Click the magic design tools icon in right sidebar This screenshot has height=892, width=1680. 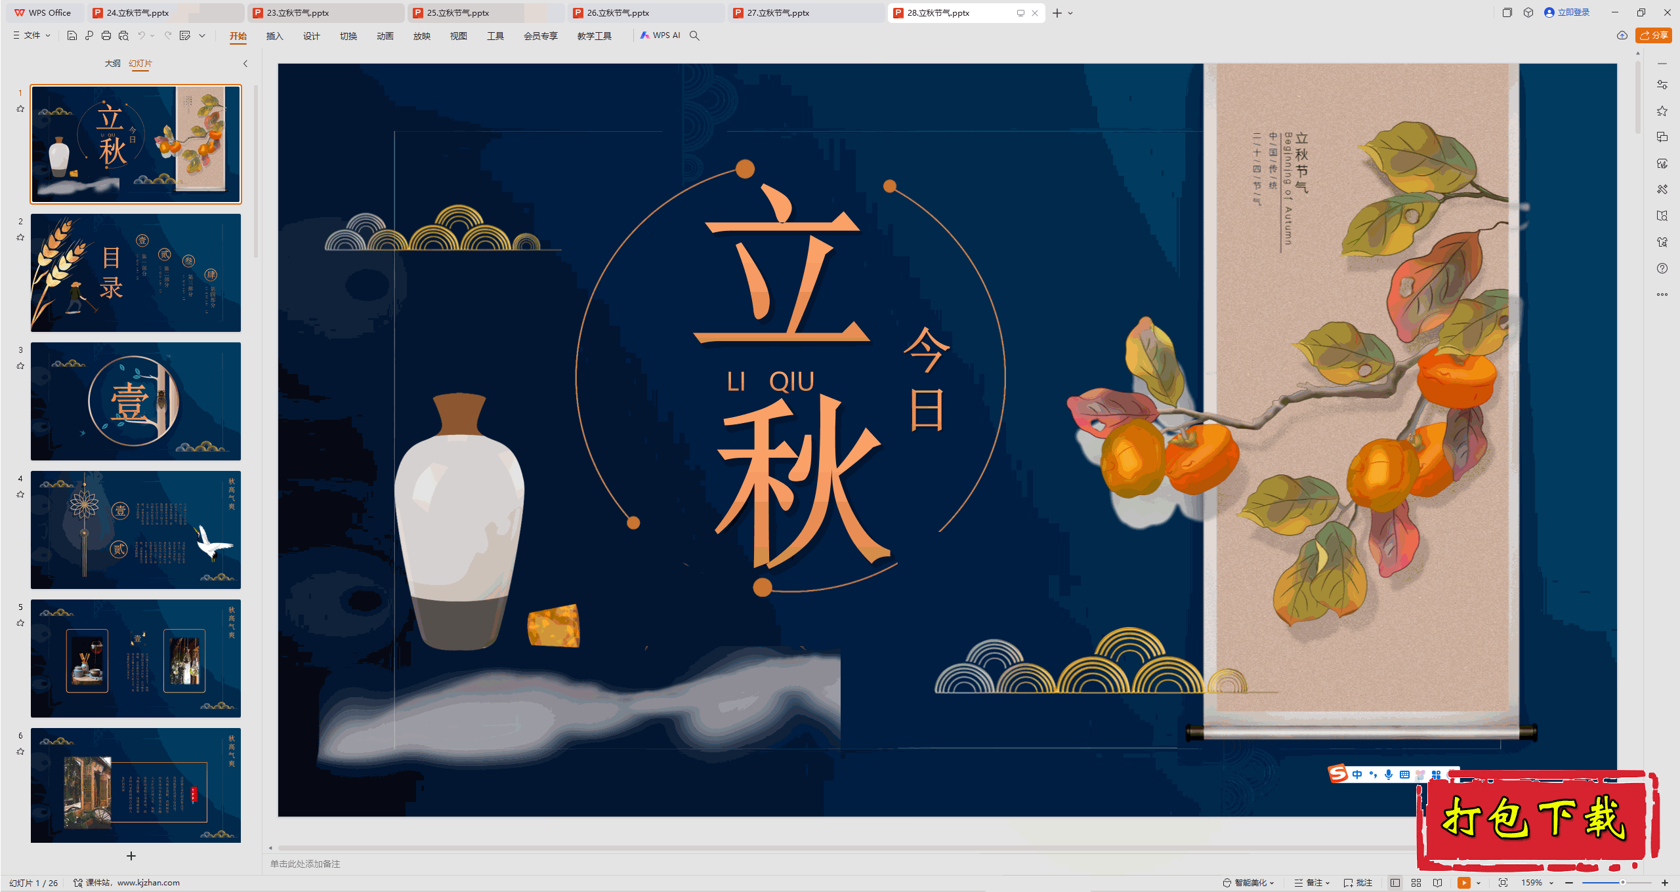[1662, 190]
